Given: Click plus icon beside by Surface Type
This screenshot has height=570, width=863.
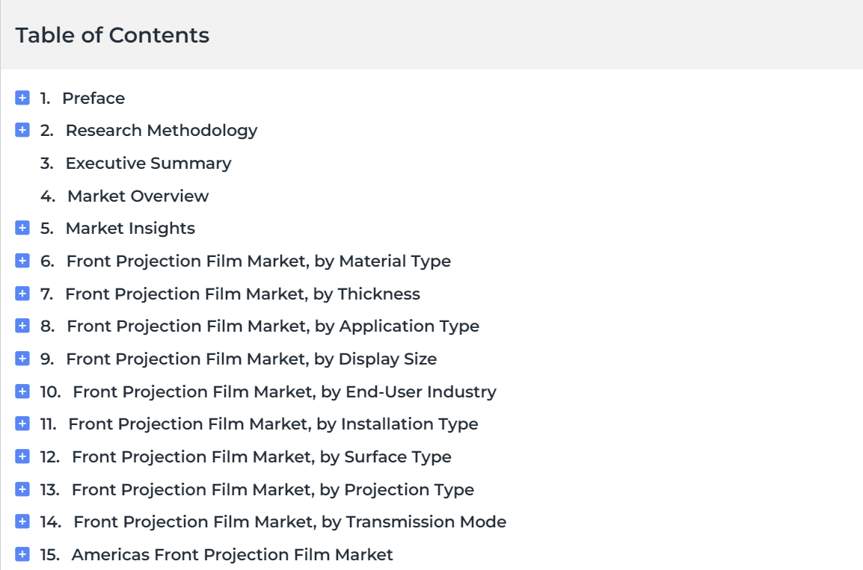Looking at the screenshot, I should point(22,456).
